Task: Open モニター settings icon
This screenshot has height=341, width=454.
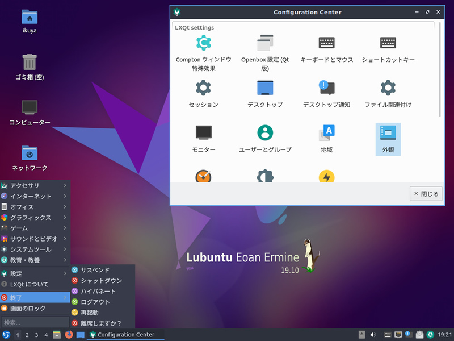Action: click(x=203, y=132)
